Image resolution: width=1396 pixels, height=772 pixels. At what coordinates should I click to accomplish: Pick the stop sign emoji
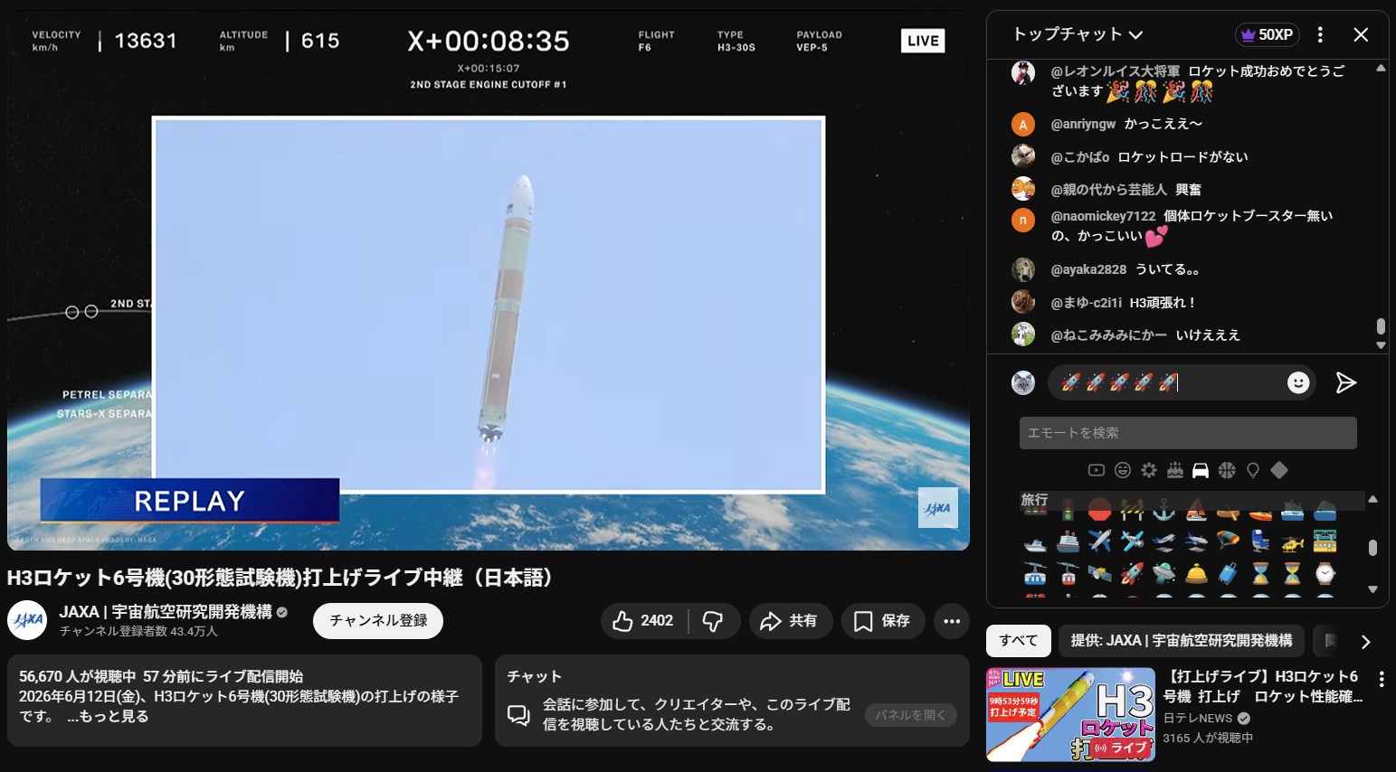(x=1099, y=512)
